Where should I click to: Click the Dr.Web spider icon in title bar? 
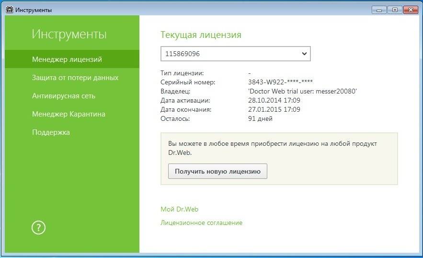(10, 10)
